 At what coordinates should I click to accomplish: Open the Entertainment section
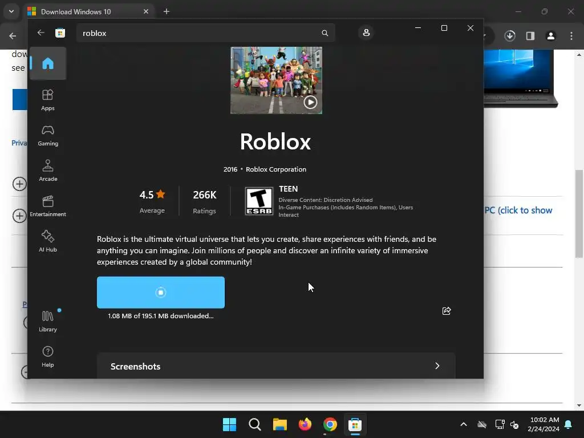[x=48, y=206]
